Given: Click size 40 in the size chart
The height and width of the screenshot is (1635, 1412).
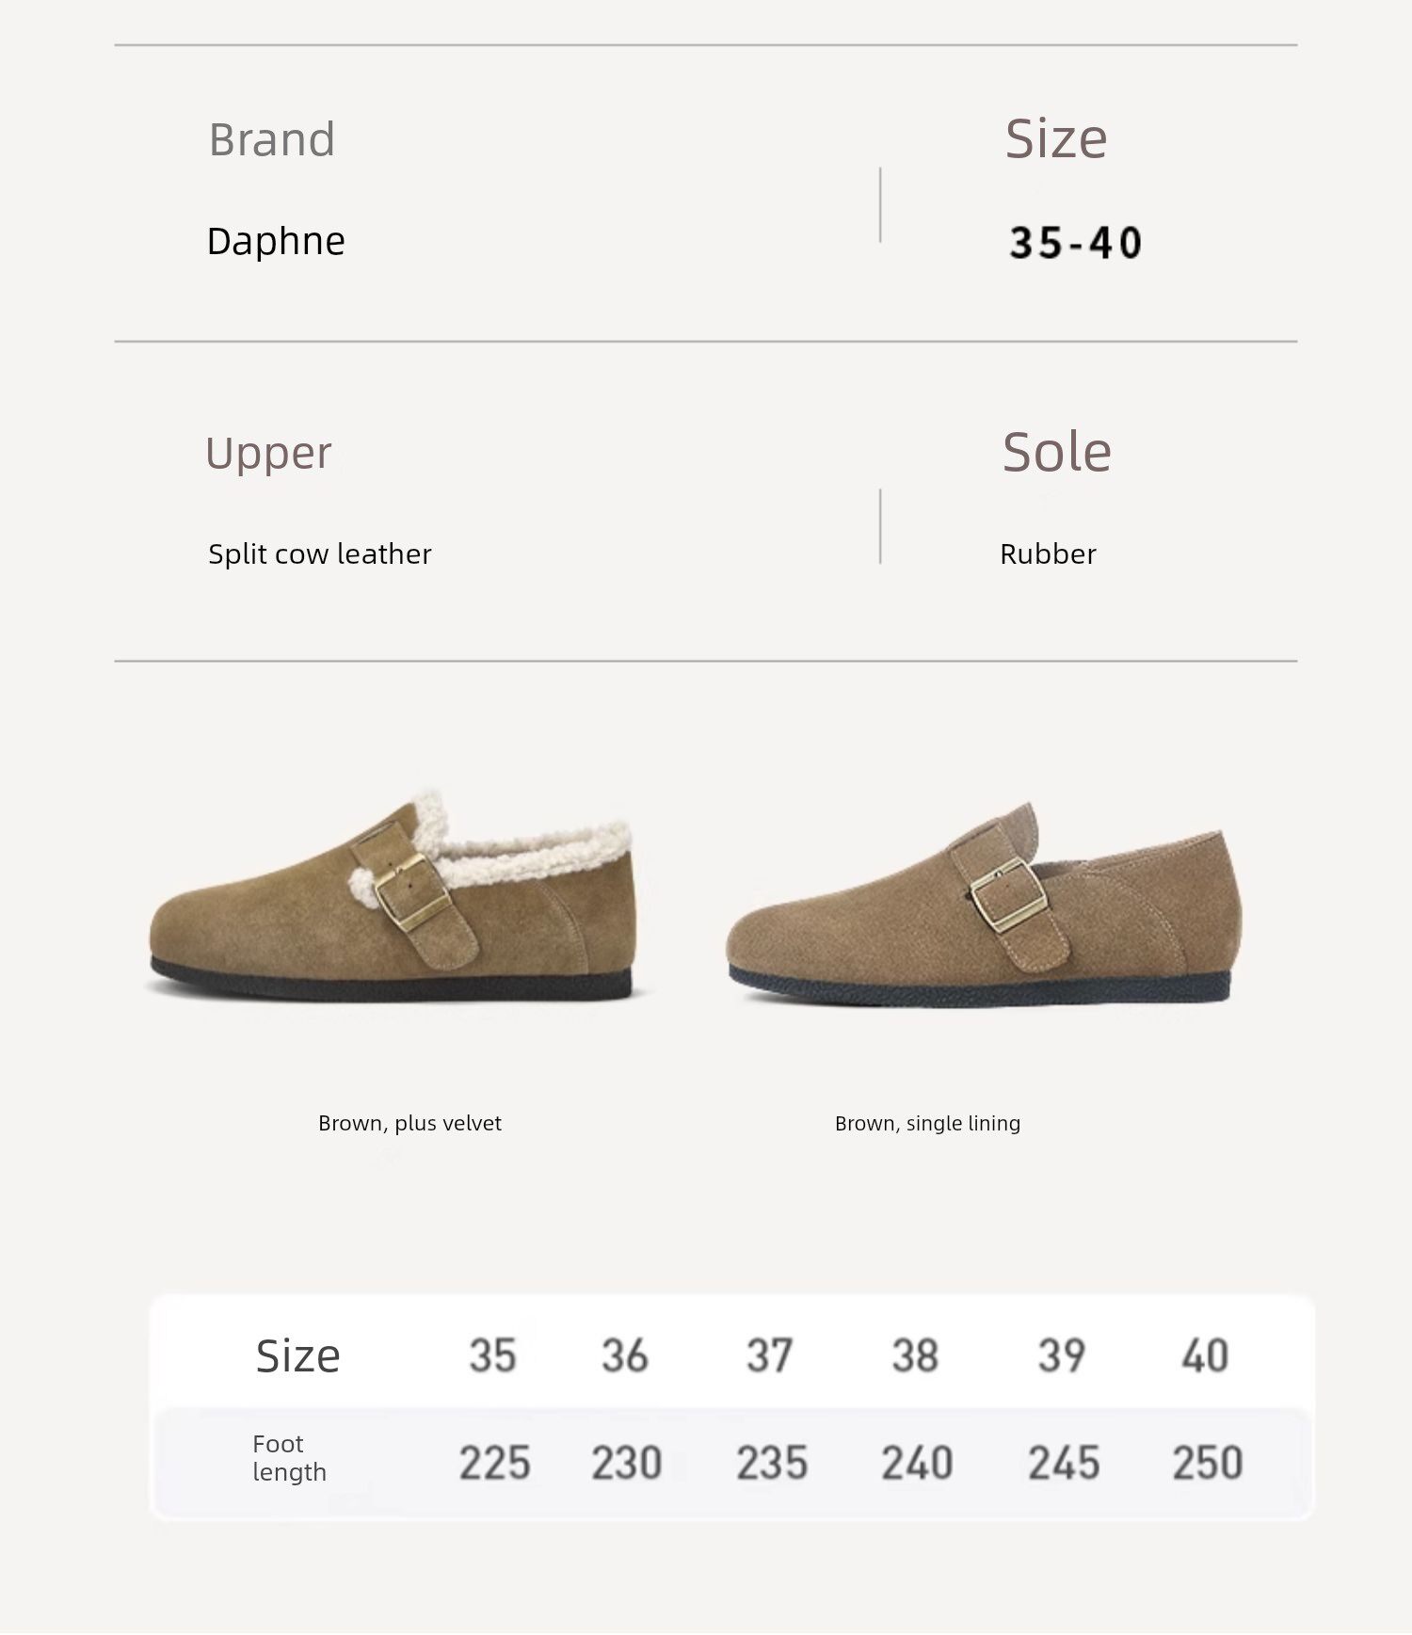Looking at the screenshot, I should [x=1205, y=1356].
